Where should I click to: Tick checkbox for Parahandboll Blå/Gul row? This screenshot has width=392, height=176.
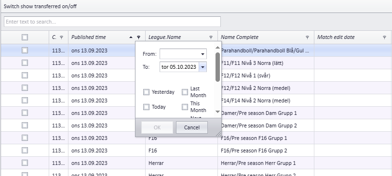(x=25, y=50)
